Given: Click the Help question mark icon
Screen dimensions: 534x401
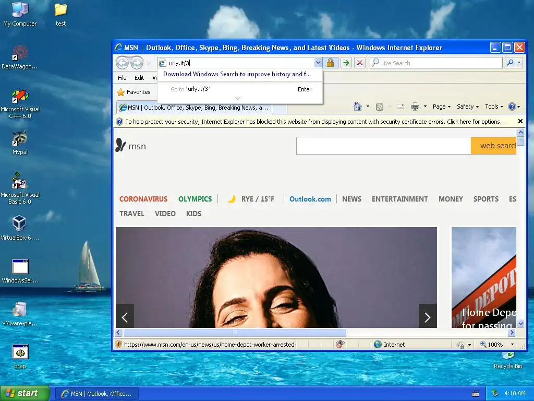Looking at the screenshot, I should coord(512,107).
